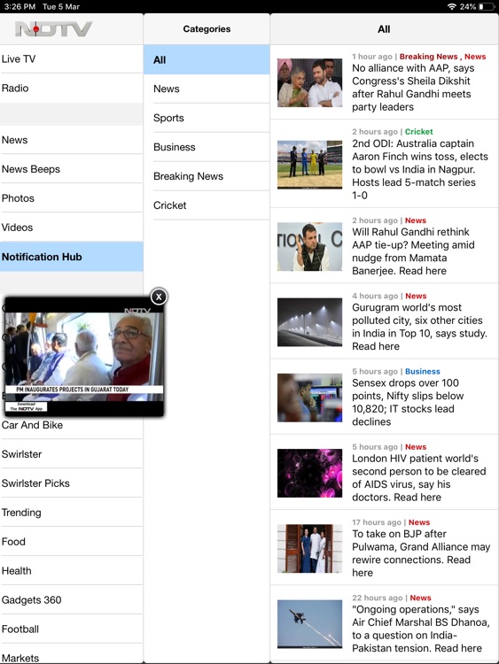The width and height of the screenshot is (499, 664).
Task: Open London HIV patient article thumbnail
Action: coord(309,473)
